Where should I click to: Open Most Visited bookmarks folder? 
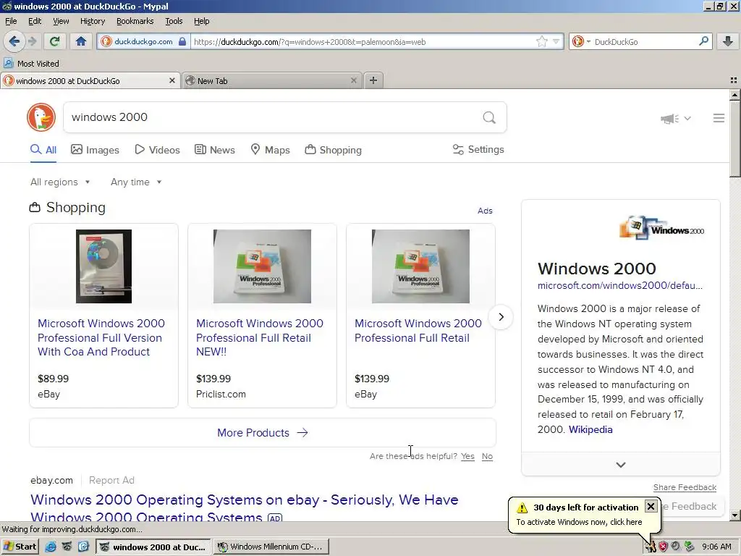[32, 64]
